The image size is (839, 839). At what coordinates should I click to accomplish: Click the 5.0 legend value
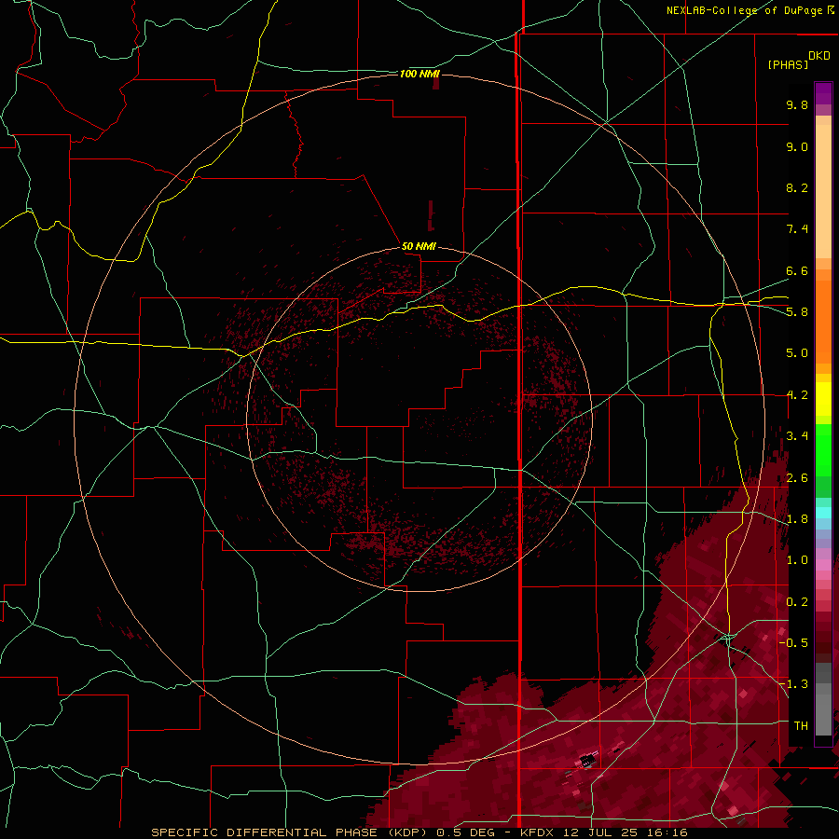(797, 353)
